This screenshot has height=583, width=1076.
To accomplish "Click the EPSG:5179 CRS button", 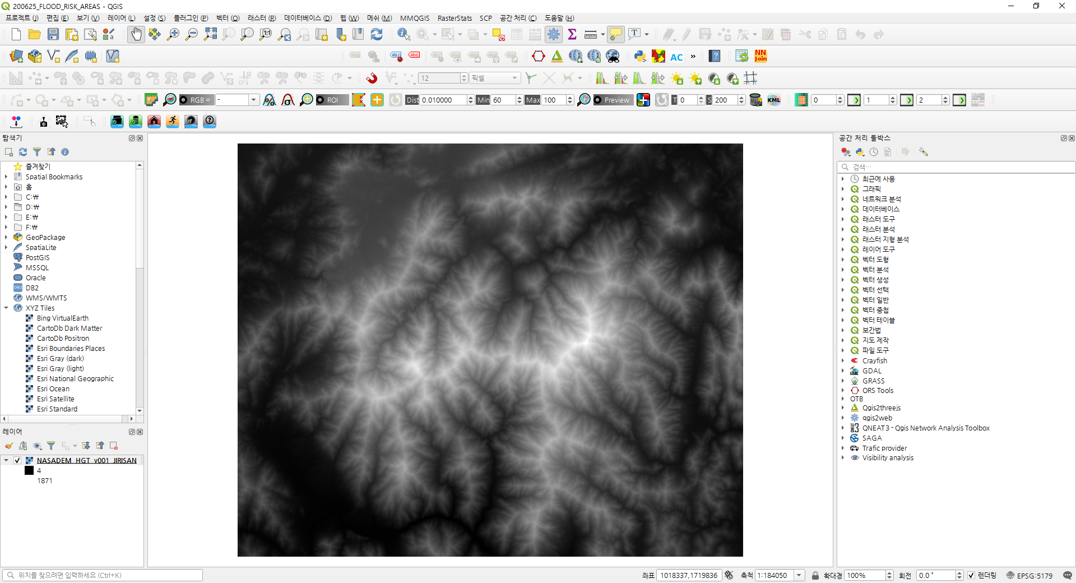I will pos(1029,575).
